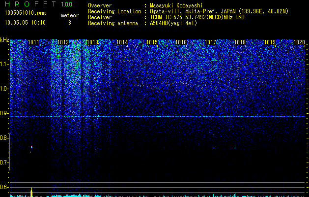Click the 1014 time marker
This screenshot has height=197, width=309.
tap(122, 42)
